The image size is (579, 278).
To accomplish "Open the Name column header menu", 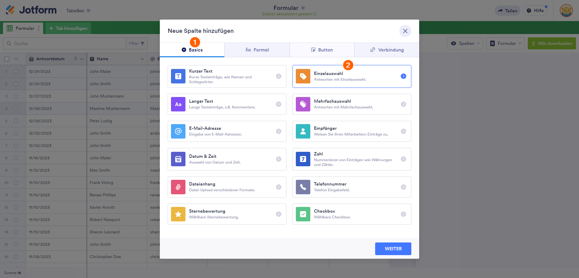I will [x=142, y=59].
